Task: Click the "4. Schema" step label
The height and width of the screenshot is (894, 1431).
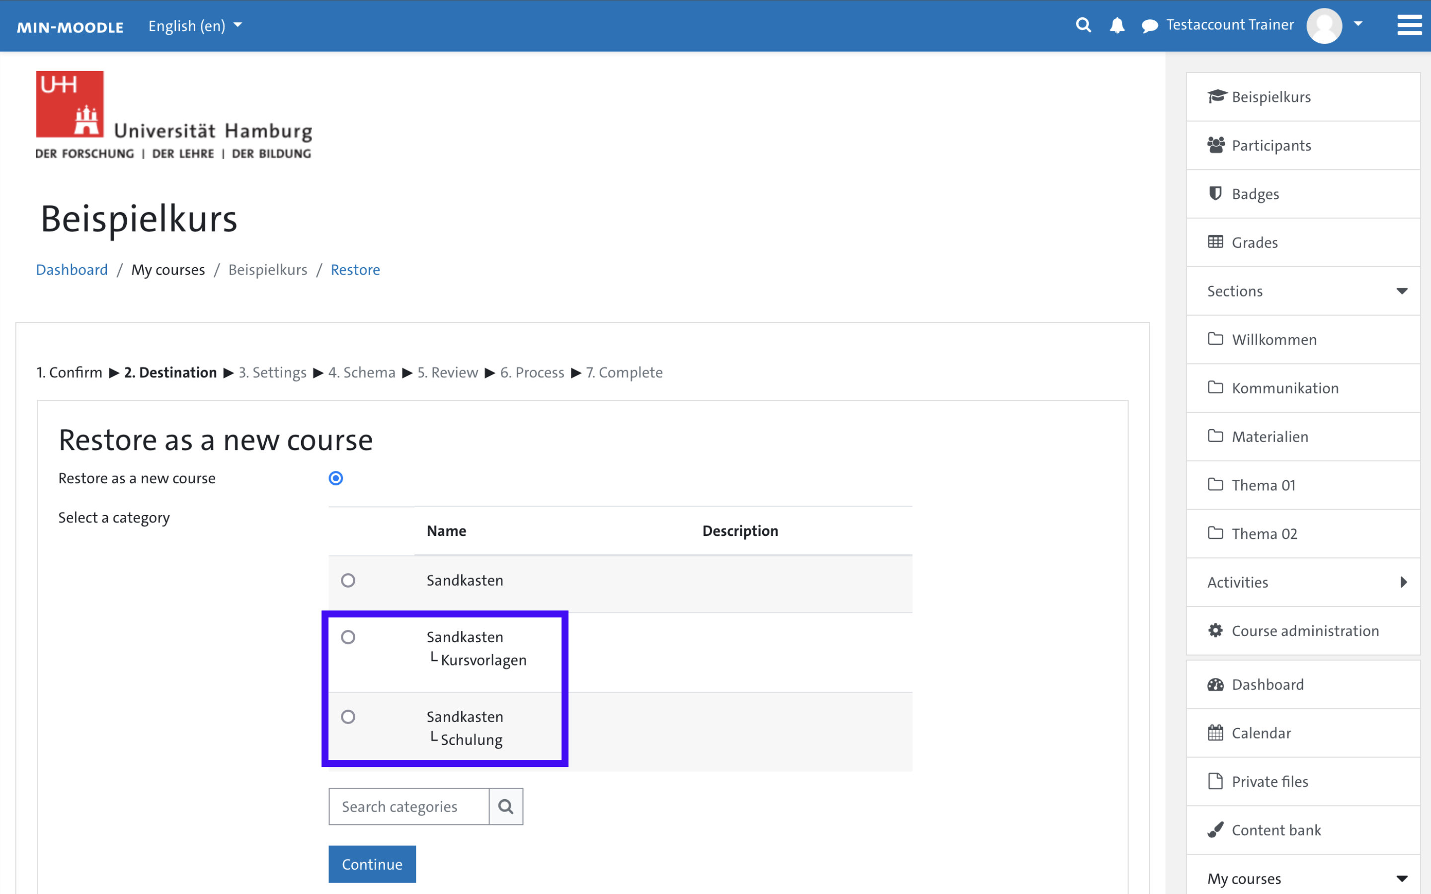Action: [362, 372]
